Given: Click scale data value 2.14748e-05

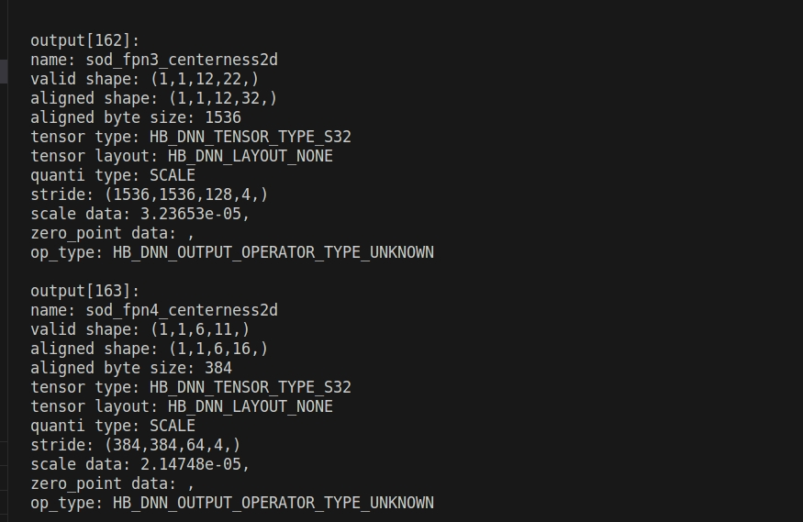Looking at the screenshot, I should click(x=194, y=464).
